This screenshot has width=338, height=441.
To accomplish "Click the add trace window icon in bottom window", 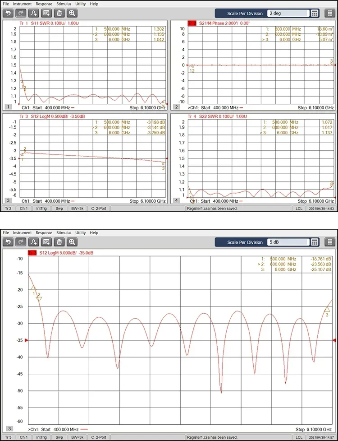I will coord(46,242).
